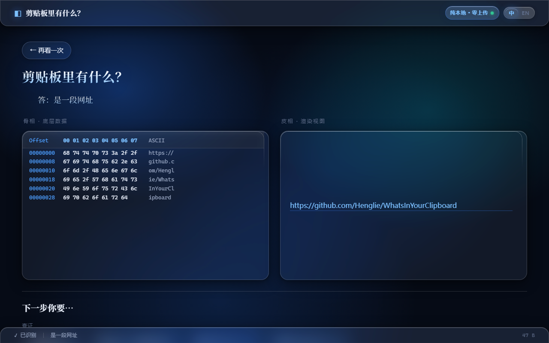
Task: Click ASCII text InYourCl
Action: pyautogui.click(x=161, y=189)
